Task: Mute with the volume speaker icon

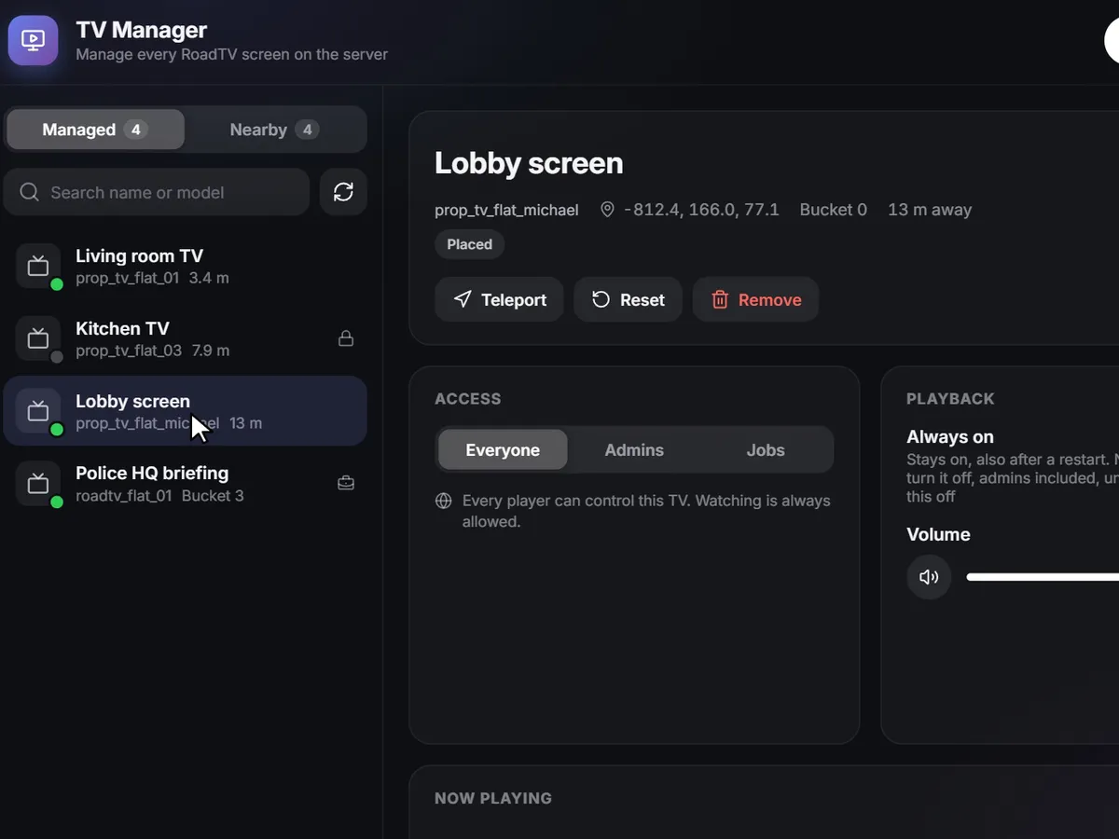Action: pyautogui.click(x=929, y=577)
